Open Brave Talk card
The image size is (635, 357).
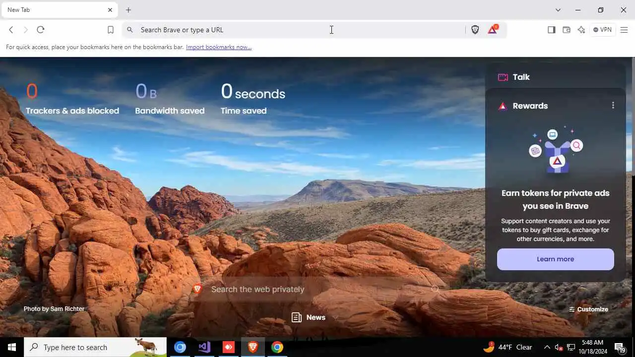coord(555,77)
